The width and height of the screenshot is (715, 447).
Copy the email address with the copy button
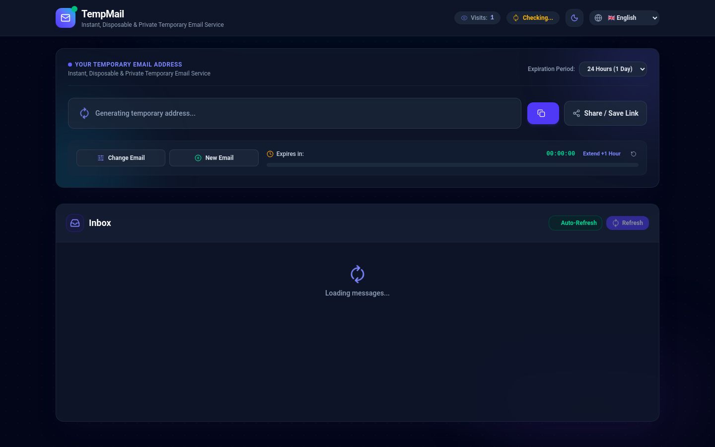click(543, 113)
